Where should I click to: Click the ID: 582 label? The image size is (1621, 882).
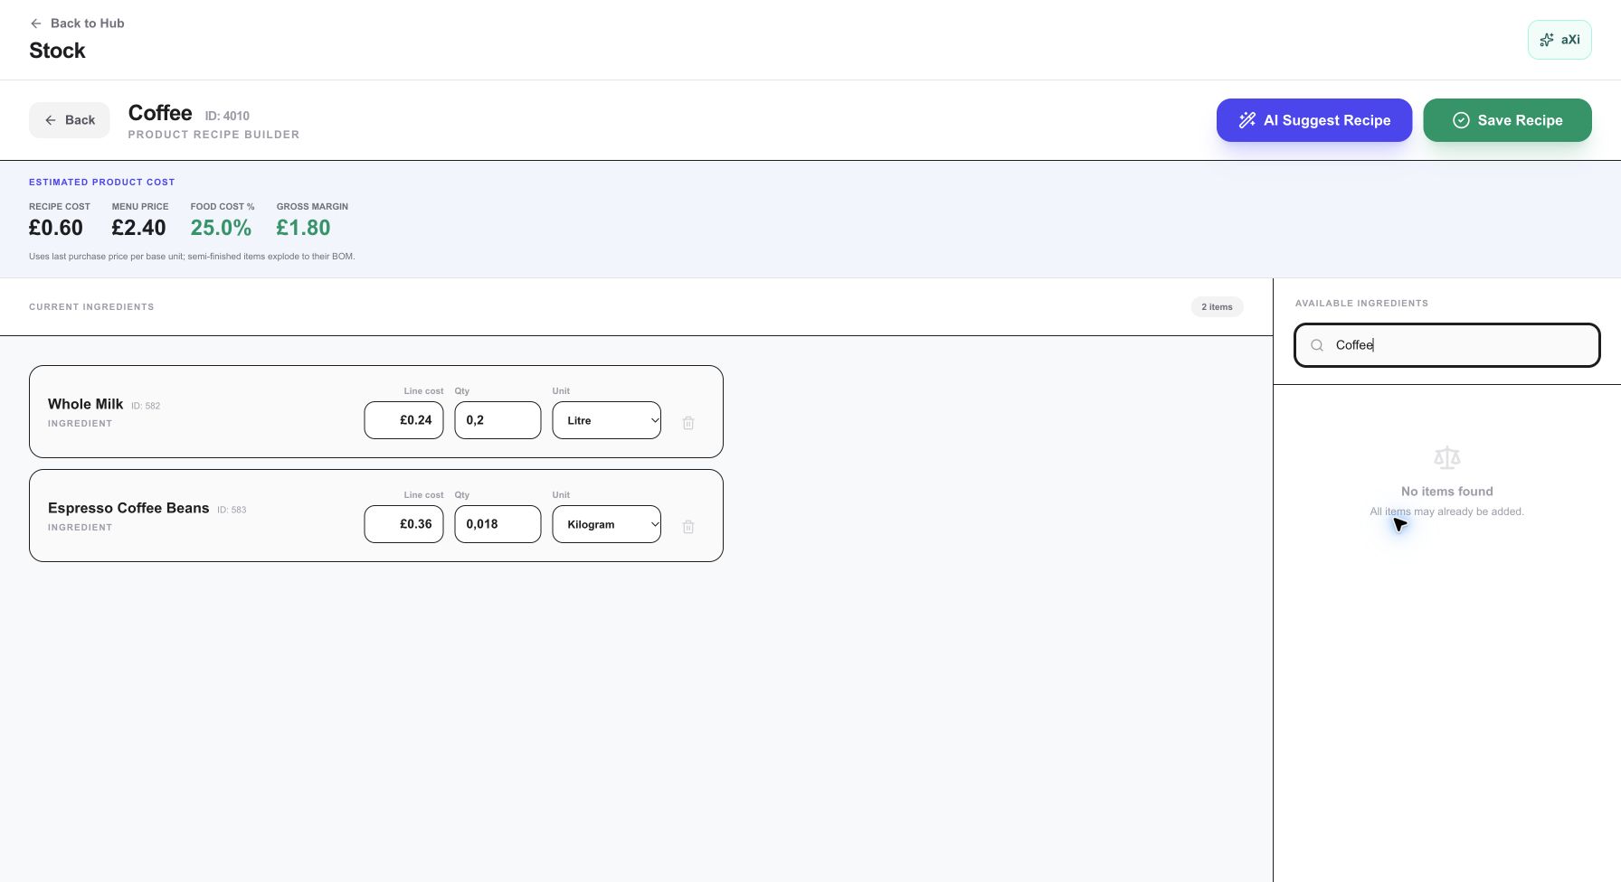146,406
